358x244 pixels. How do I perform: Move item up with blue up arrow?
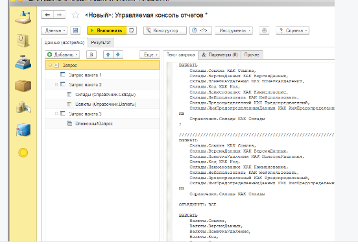coord(108,55)
